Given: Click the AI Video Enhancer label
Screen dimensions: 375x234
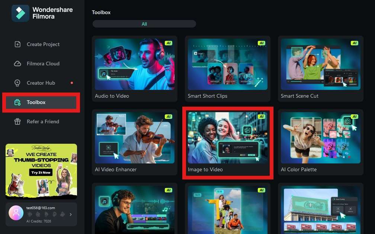Looking at the screenshot, I should (x=116, y=169).
